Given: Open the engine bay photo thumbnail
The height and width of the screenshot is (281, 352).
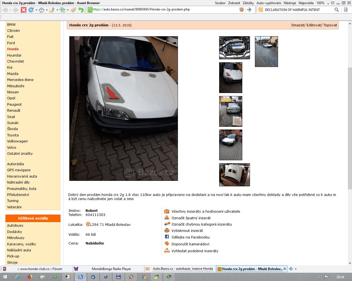Looking at the screenshot, I should pos(234,48).
